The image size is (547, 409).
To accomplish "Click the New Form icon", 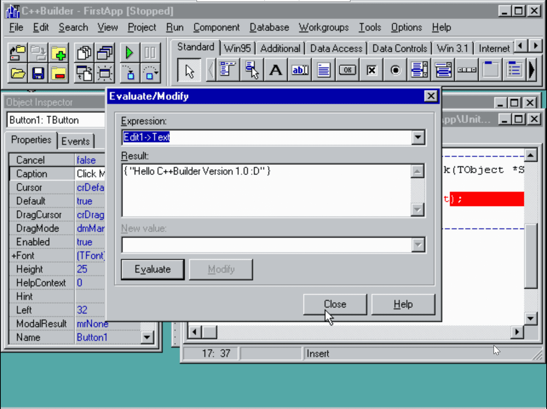I will 105,73.
